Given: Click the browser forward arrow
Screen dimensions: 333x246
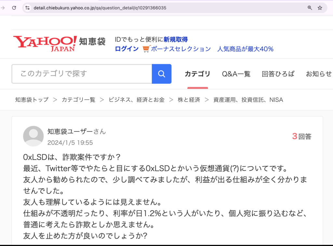Looking at the screenshot, I should (x=3, y=8).
